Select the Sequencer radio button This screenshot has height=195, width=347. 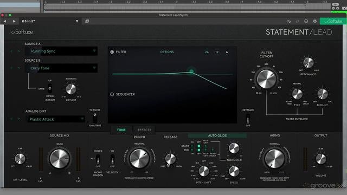[112, 94]
